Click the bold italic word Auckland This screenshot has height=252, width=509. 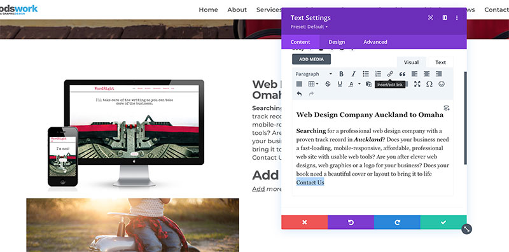(368, 139)
